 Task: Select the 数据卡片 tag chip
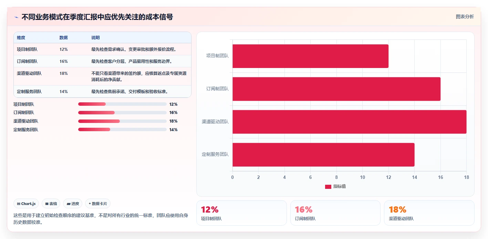tap(98, 204)
